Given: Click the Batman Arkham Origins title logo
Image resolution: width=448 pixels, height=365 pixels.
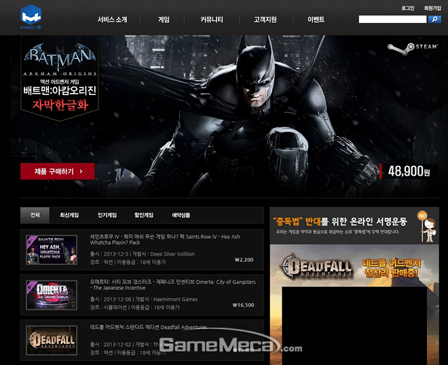Looking at the screenshot, I should coord(60,59).
